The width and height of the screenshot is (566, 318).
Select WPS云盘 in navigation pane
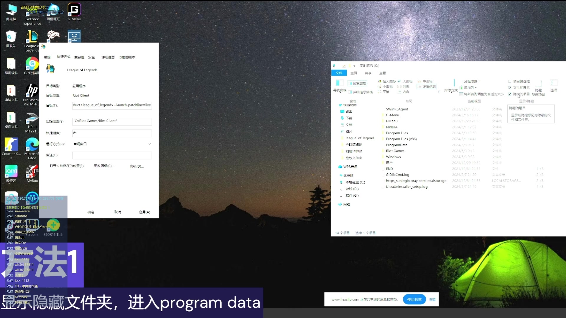(348, 167)
